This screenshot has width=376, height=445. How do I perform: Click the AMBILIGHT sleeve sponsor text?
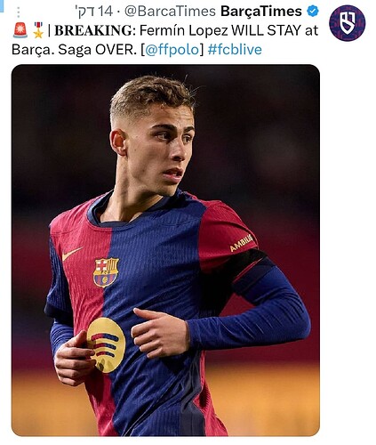[242, 243]
